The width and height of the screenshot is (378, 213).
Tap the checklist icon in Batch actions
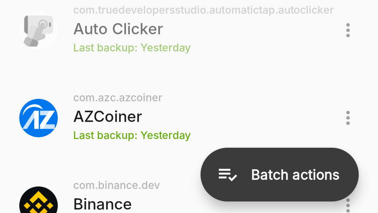227,175
